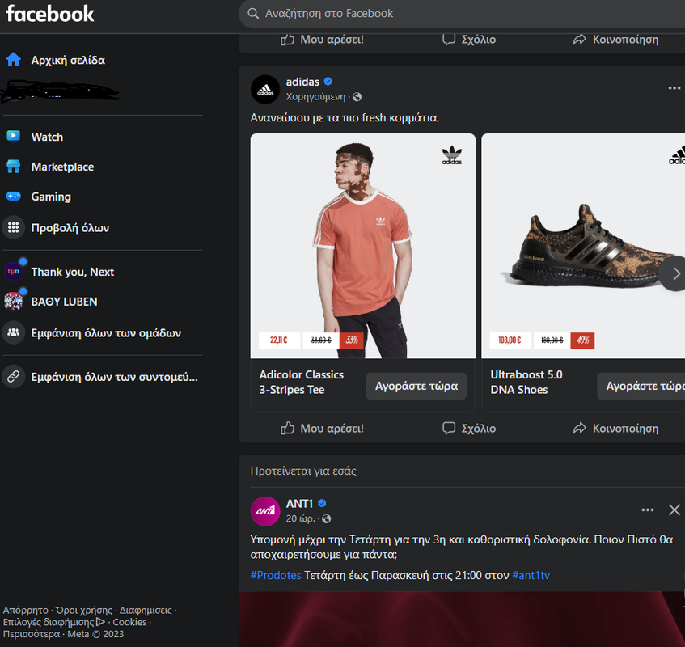This screenshot has width=685, height=647.
Task: Click Προτείνεται για εσάς header text
Action: point(303,471)
